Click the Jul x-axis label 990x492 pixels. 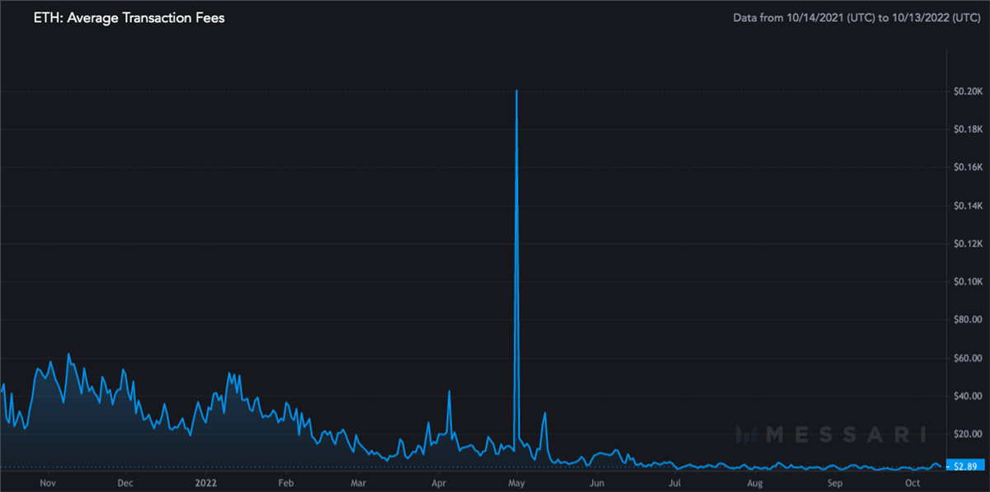[675, 483]
